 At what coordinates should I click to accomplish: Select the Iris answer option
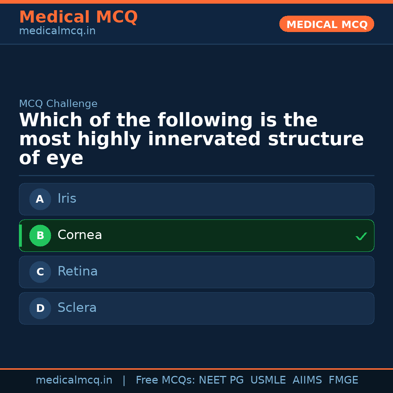(196, 199)
